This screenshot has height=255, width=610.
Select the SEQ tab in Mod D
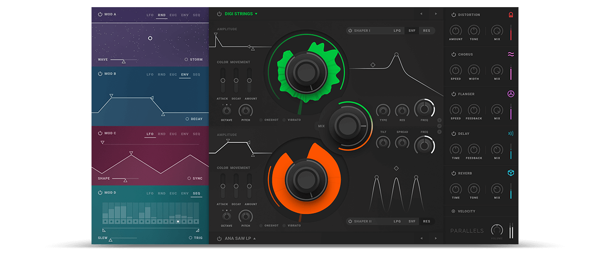tap(196, 193)
